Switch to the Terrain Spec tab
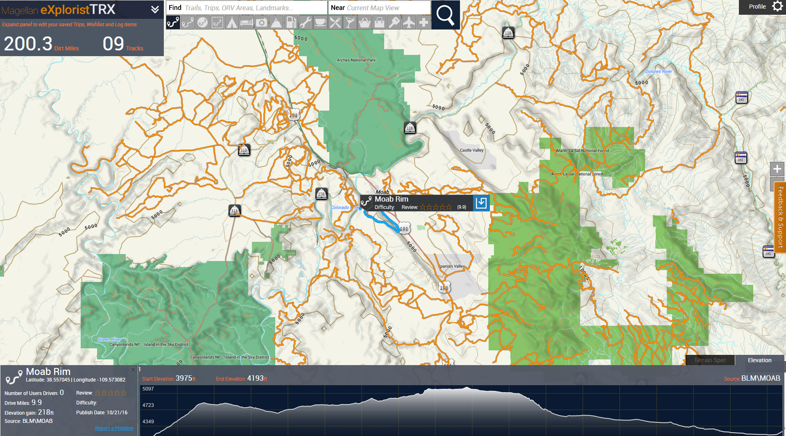Viewport: 786px width, 436px height. click(x=710, y=360)
